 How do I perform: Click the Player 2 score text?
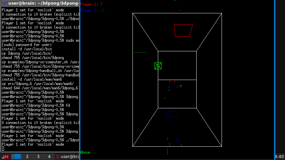coord(92,10)
